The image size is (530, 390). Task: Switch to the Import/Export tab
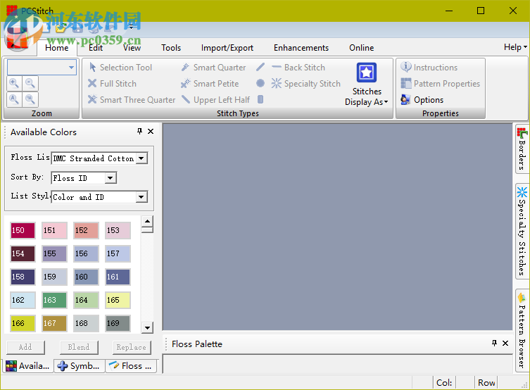[x=227, y=48]
